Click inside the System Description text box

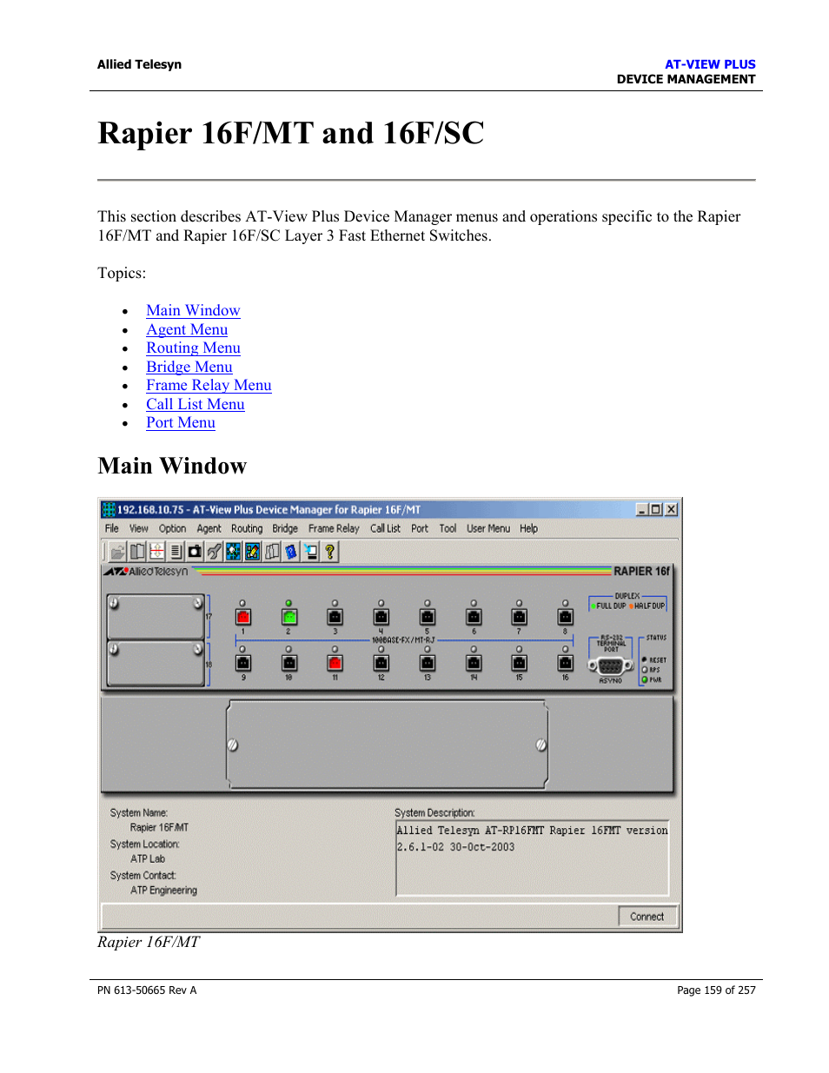532,858
